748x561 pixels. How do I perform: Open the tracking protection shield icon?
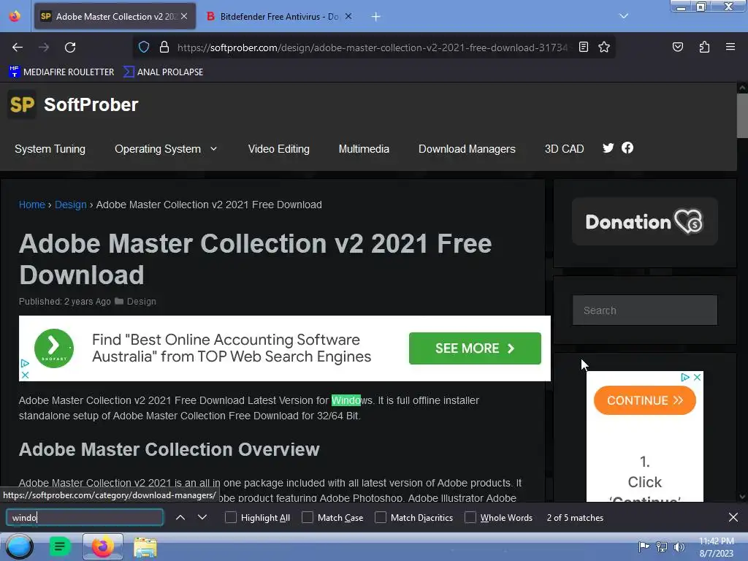tap(144, 47)
